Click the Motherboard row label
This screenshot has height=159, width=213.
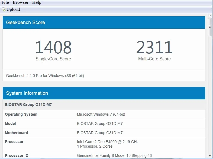17,133
